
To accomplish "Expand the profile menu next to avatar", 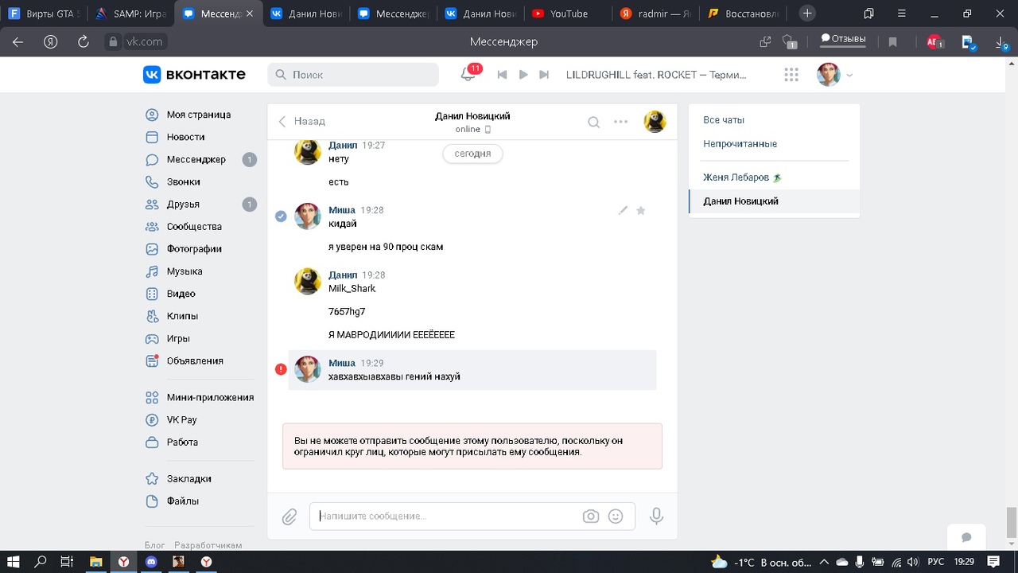I will click(849, 76).
